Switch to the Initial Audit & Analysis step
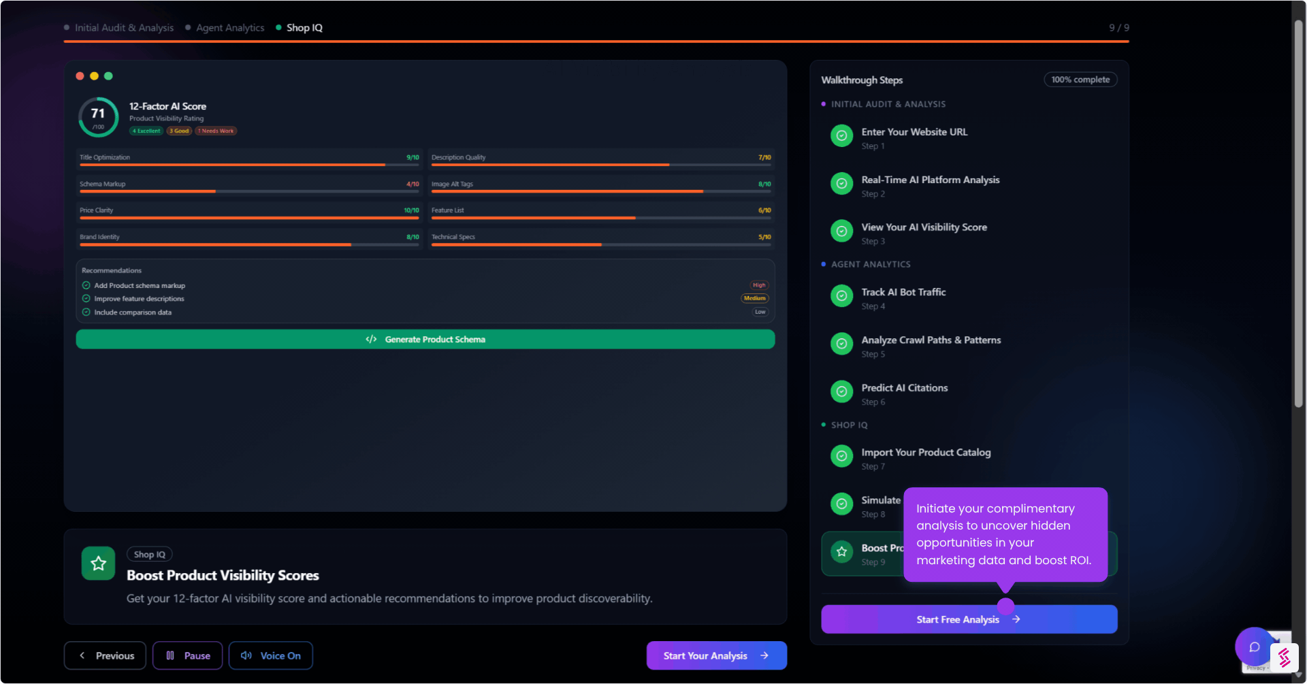The image size is (1307, 684). pyautogui.click(x=124, y=27)
